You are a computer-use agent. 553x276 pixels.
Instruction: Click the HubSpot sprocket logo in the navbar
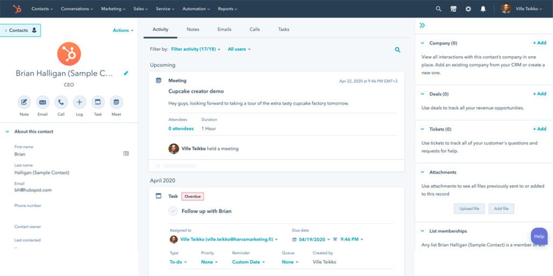point(17,9)
